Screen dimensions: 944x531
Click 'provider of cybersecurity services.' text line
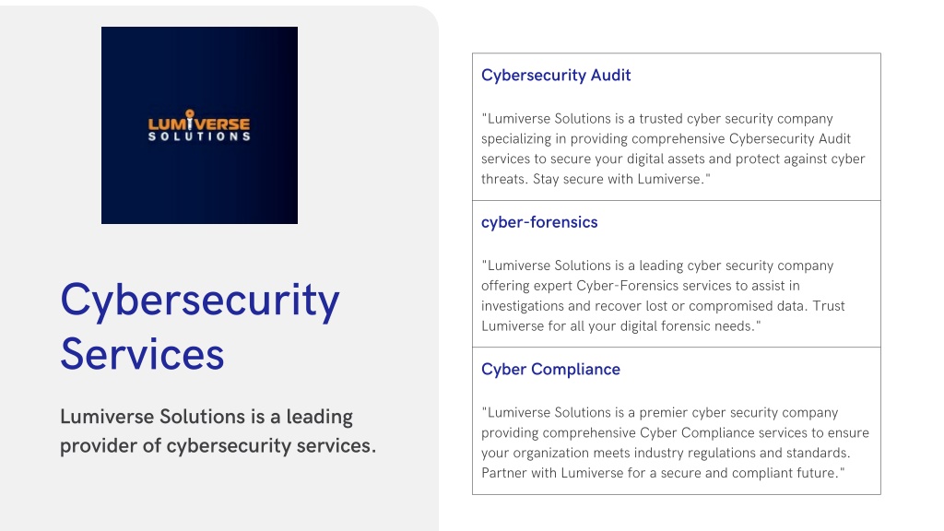click(218, 446)
